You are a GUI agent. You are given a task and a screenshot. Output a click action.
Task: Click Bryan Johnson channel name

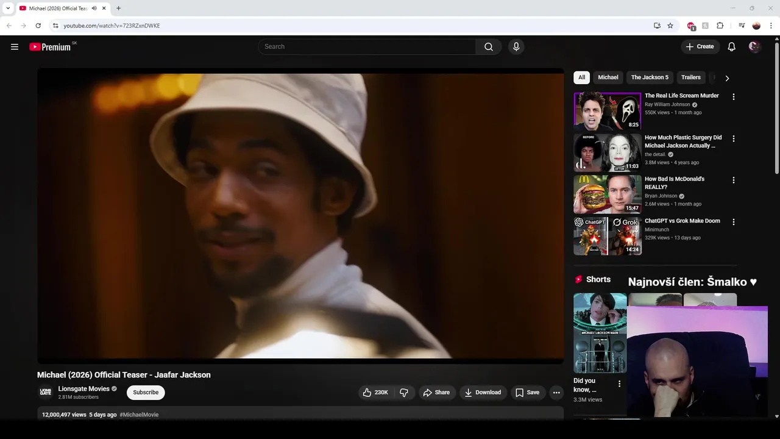pyautogui.click(x=661, y=196)
